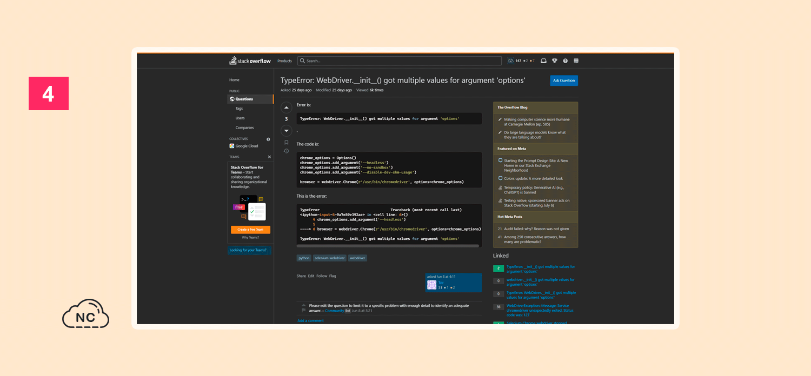Open the Google Cloud collective
Image resolution: width=811 pixels, height=376 pixels.
click(244, 146)
